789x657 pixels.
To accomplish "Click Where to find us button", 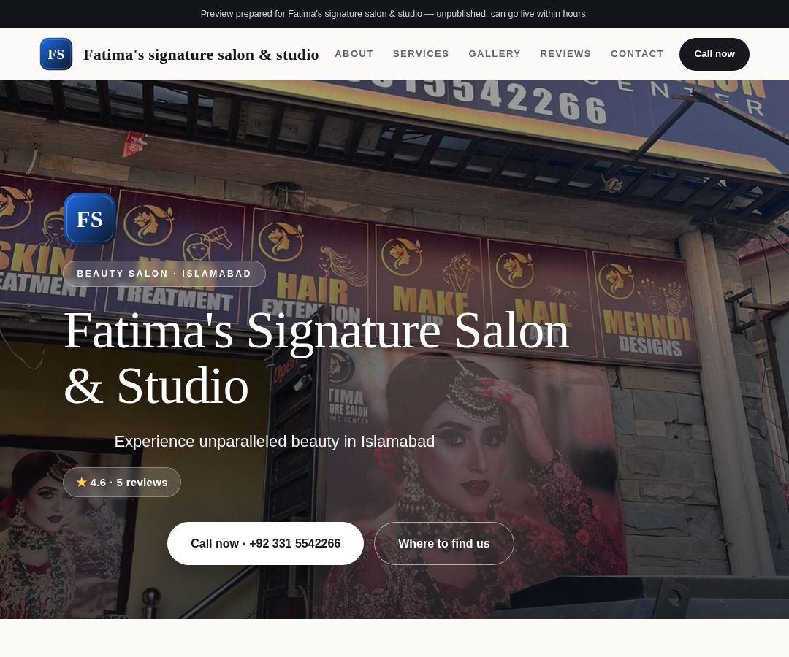I will 444,543.
